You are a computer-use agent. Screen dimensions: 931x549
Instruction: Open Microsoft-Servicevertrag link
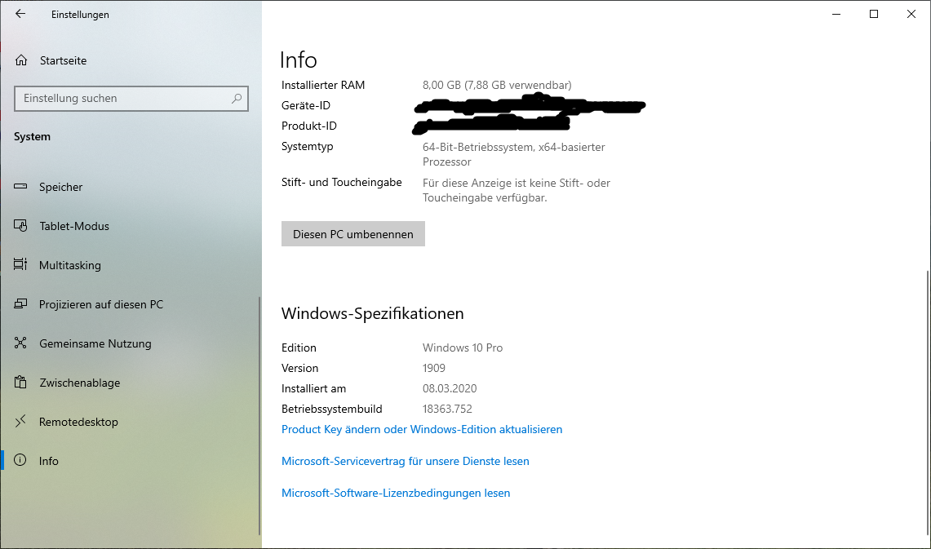point(405,461)
